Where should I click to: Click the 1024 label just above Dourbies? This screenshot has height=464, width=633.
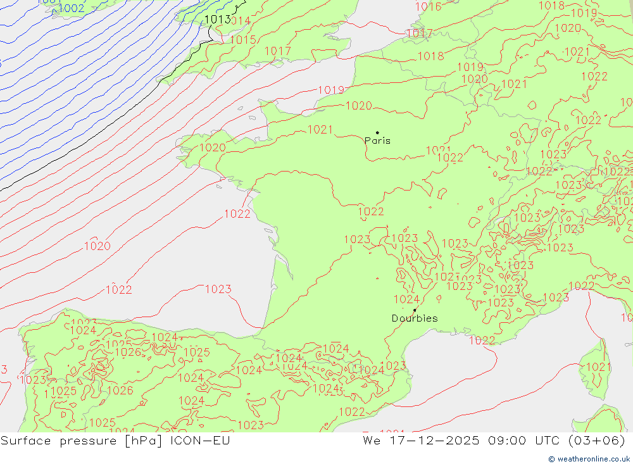[x=407, y=299]
